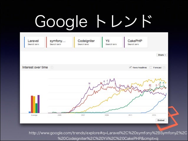Click the H news headline marker

click(120, 85)
